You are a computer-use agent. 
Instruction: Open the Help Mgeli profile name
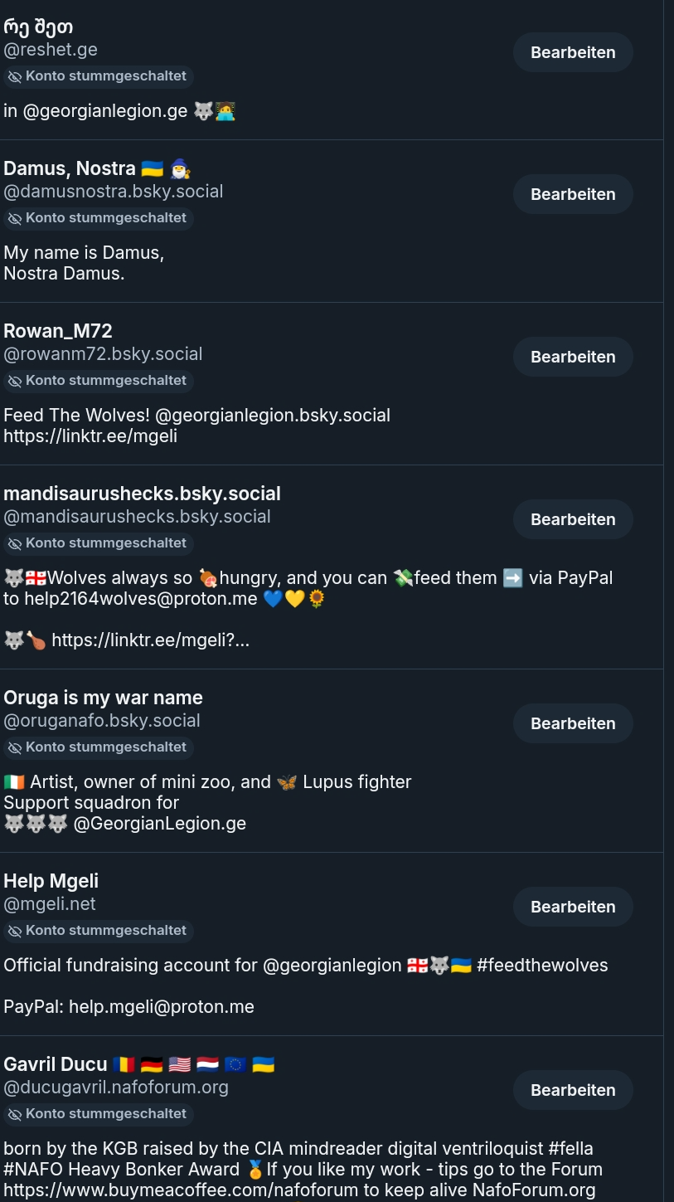[51, 881]
